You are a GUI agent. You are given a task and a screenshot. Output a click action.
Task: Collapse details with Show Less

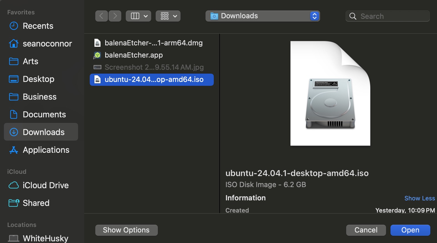[x=420, y=198]
